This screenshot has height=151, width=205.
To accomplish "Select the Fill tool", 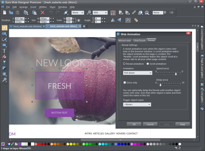I will 4,57.
